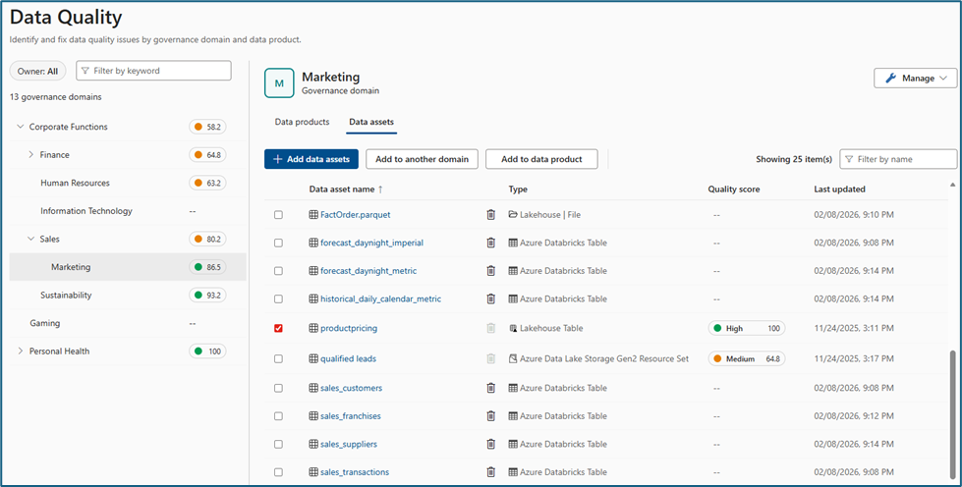962x487 pixels.
Task: Select the qualified leads checkbox
Action: click(278, 359)
